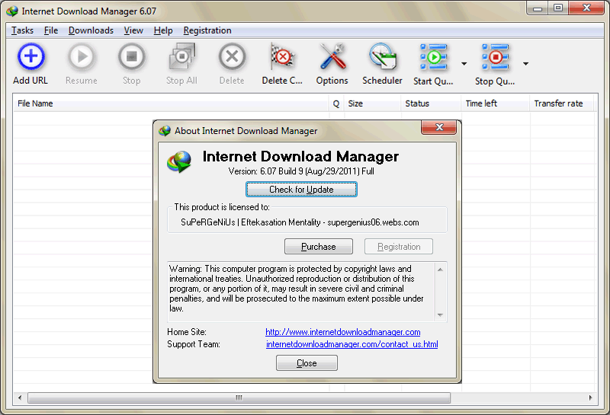Click the Check for Update button
The height and width of the screenshot is (415, 610).
[x=301, y=190]
